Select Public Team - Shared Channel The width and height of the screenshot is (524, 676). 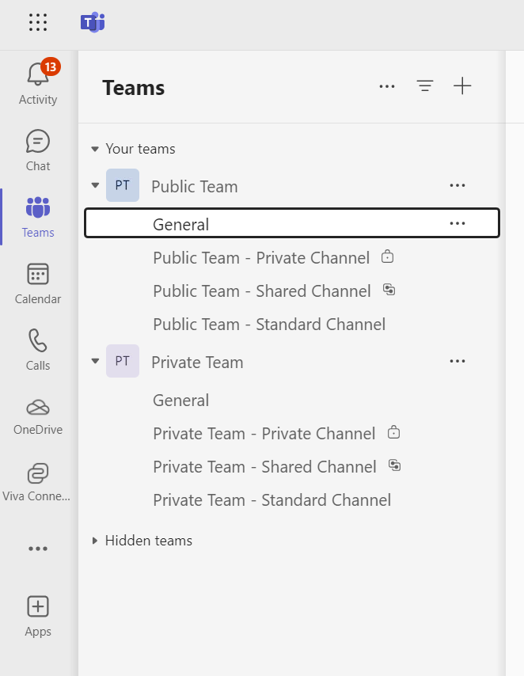261,291
